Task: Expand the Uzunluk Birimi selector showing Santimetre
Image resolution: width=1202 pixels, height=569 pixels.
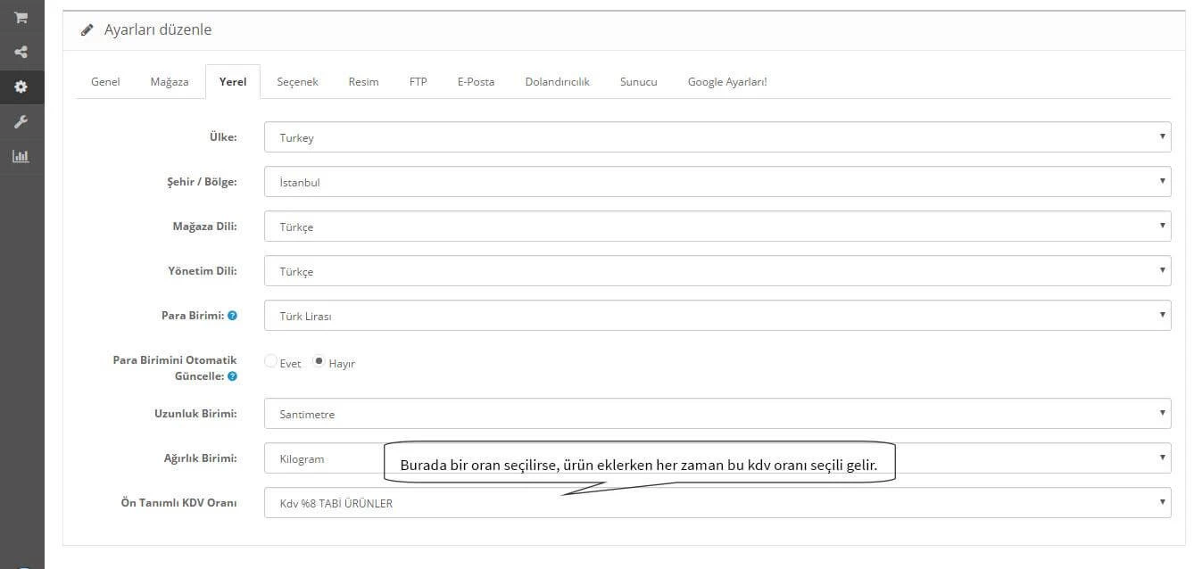Action: 717,413
